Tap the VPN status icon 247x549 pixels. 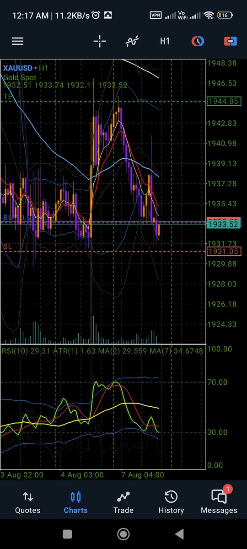[x=156, y=16]
